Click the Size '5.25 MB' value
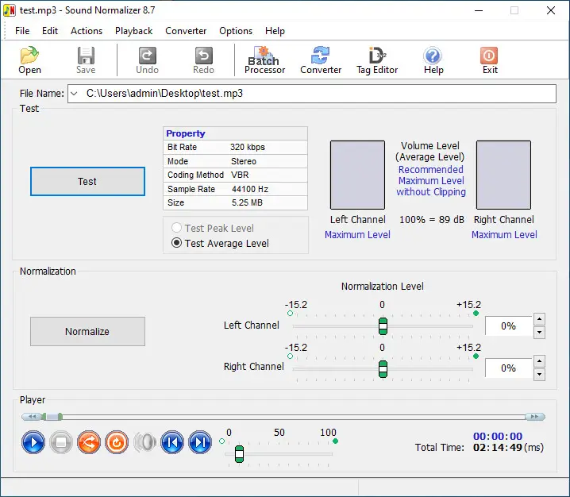The width and height of the screenshot is (570, 497). (x=247, y=202)
